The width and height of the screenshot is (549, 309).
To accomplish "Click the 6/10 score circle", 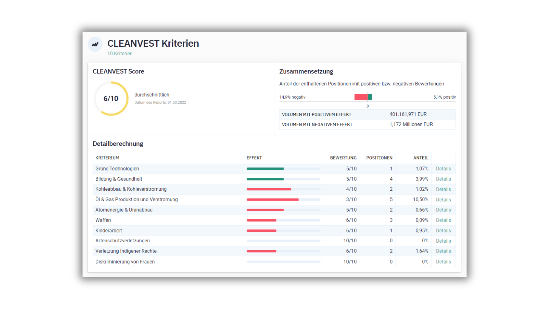I will [111, 99].
